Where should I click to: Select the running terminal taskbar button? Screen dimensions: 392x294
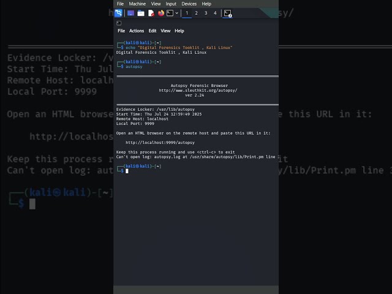(x=228, y=13)
